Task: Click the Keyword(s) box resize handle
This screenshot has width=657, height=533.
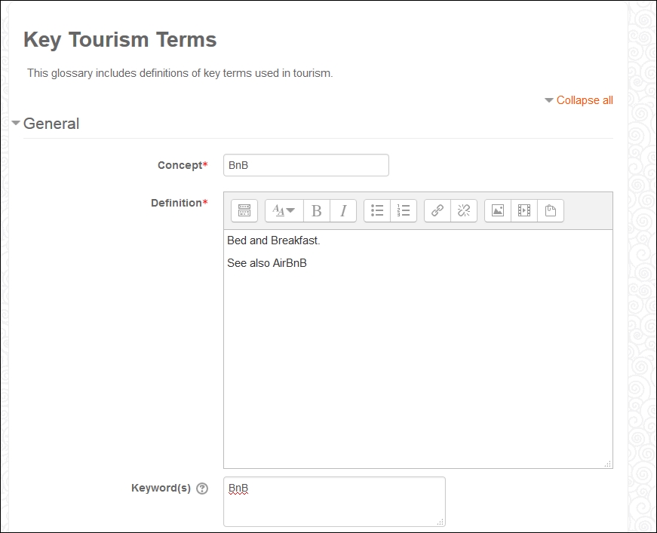Action: click(x=441, y=522)
